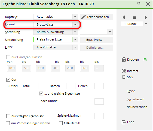Click the Drucken printer icon

click(124, 60)
